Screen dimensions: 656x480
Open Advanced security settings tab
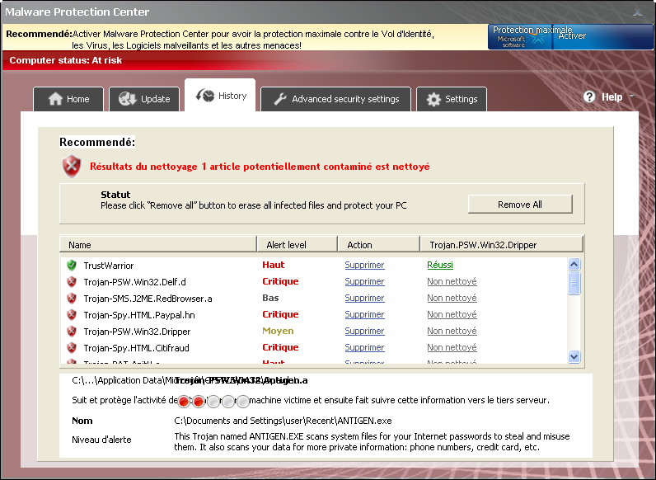click(335, 99)
